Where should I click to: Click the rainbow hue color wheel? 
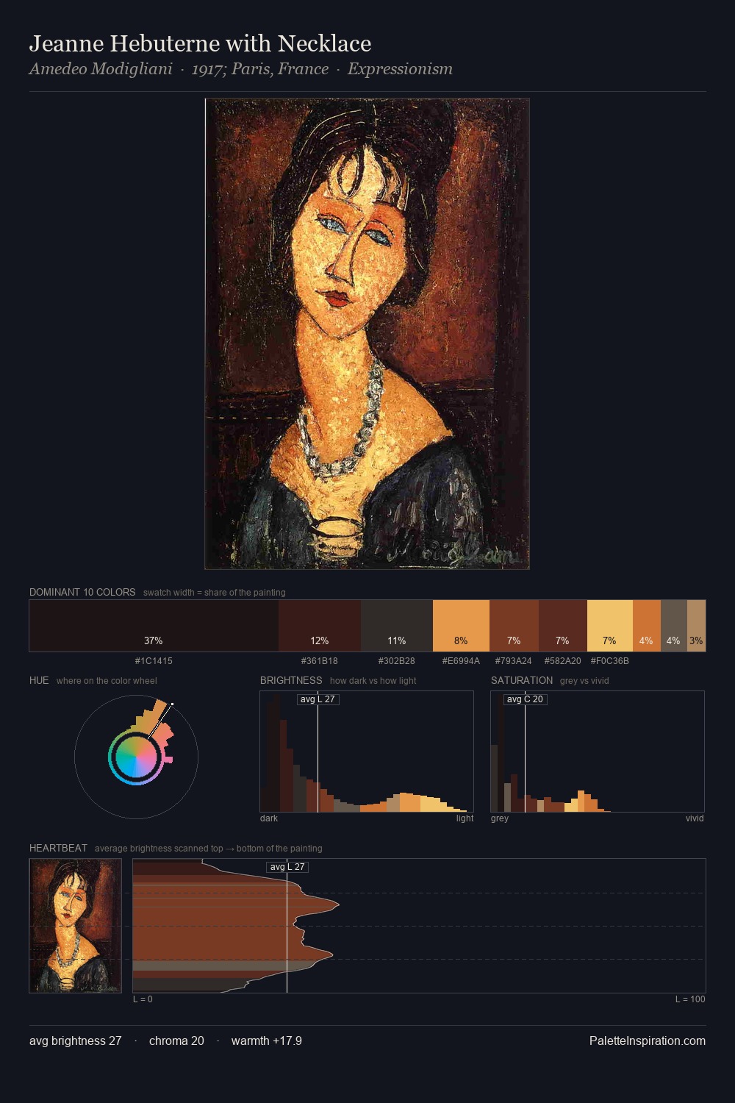(x=136, y=756)
